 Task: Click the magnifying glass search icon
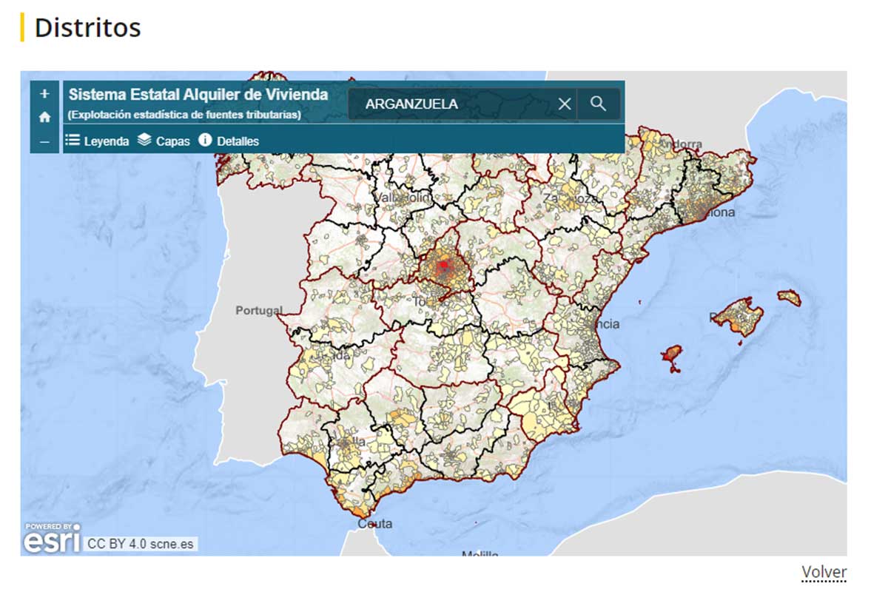tap(599, 104)
